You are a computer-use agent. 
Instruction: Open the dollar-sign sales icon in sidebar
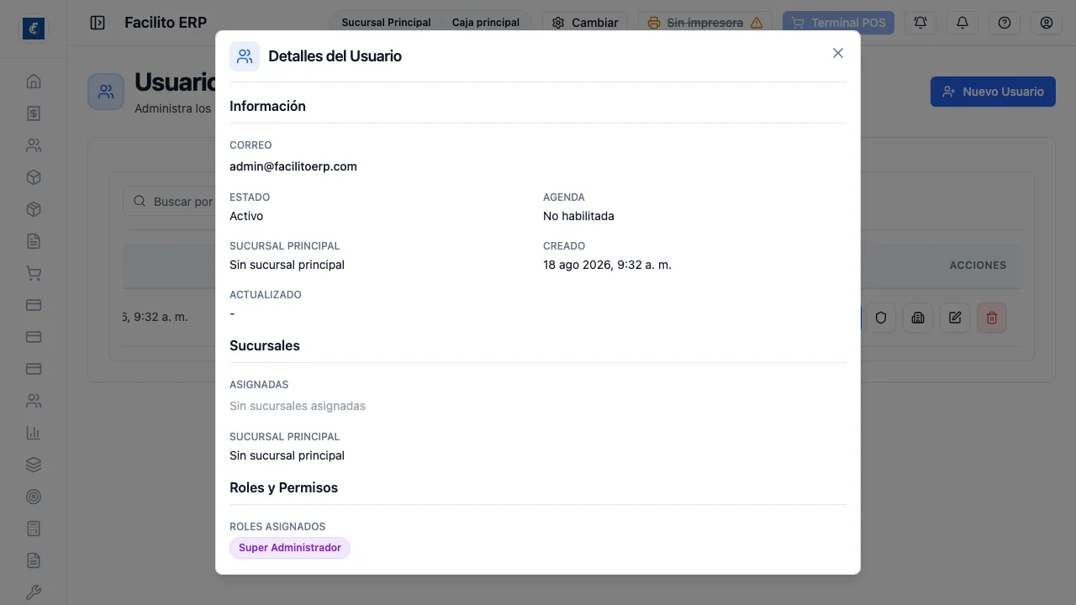pyautogui.click(x=34, y=113)
